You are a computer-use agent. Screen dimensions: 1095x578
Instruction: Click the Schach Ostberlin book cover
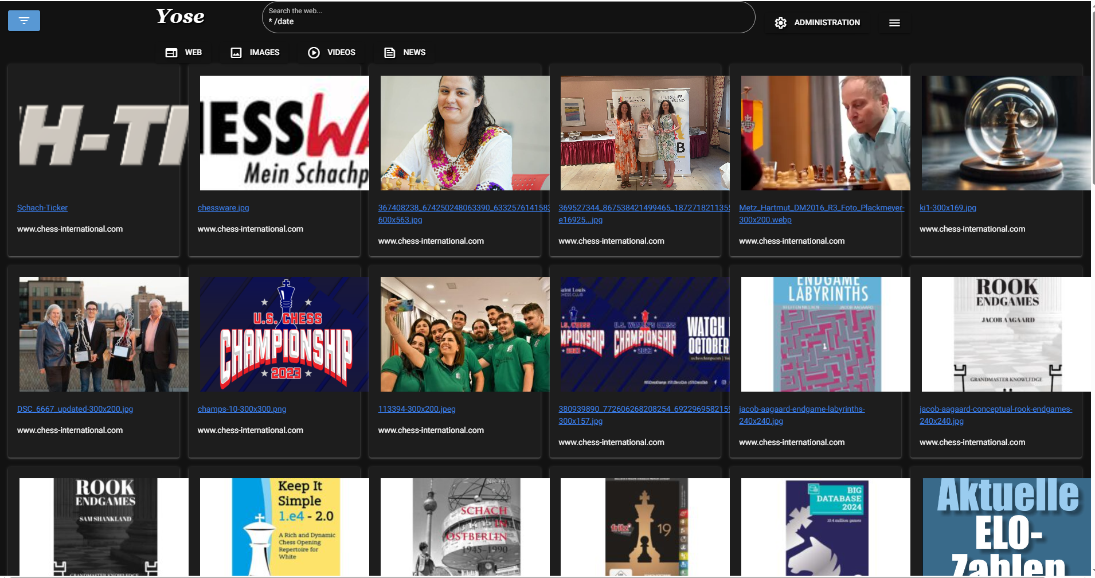pyautogui.click(x=465, y=527)
